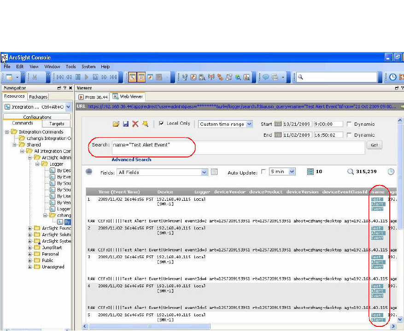Toggle the highlighted search panel toolbar icon
This screenshot has height=331, width=404.
(132, 77)
